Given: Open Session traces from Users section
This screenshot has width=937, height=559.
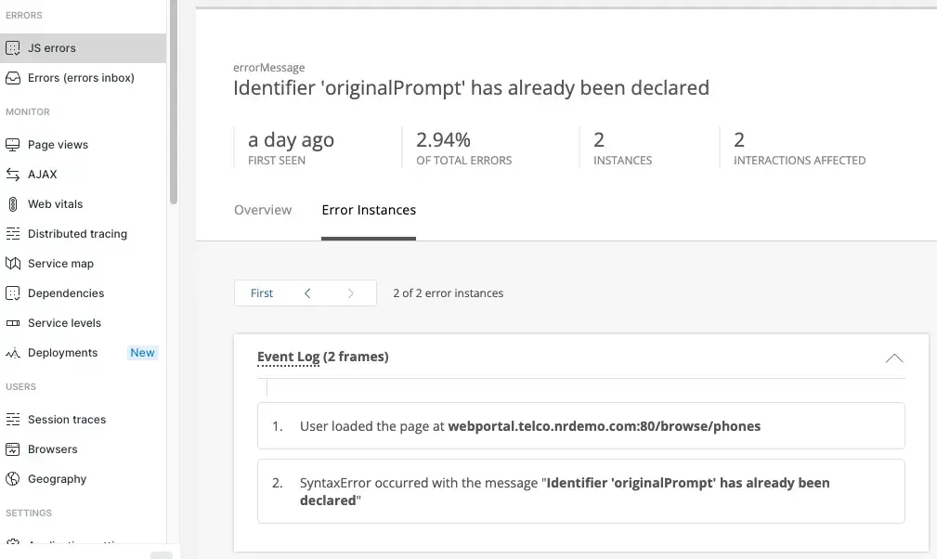Looking at the screenshot, I should click(67, 420).
